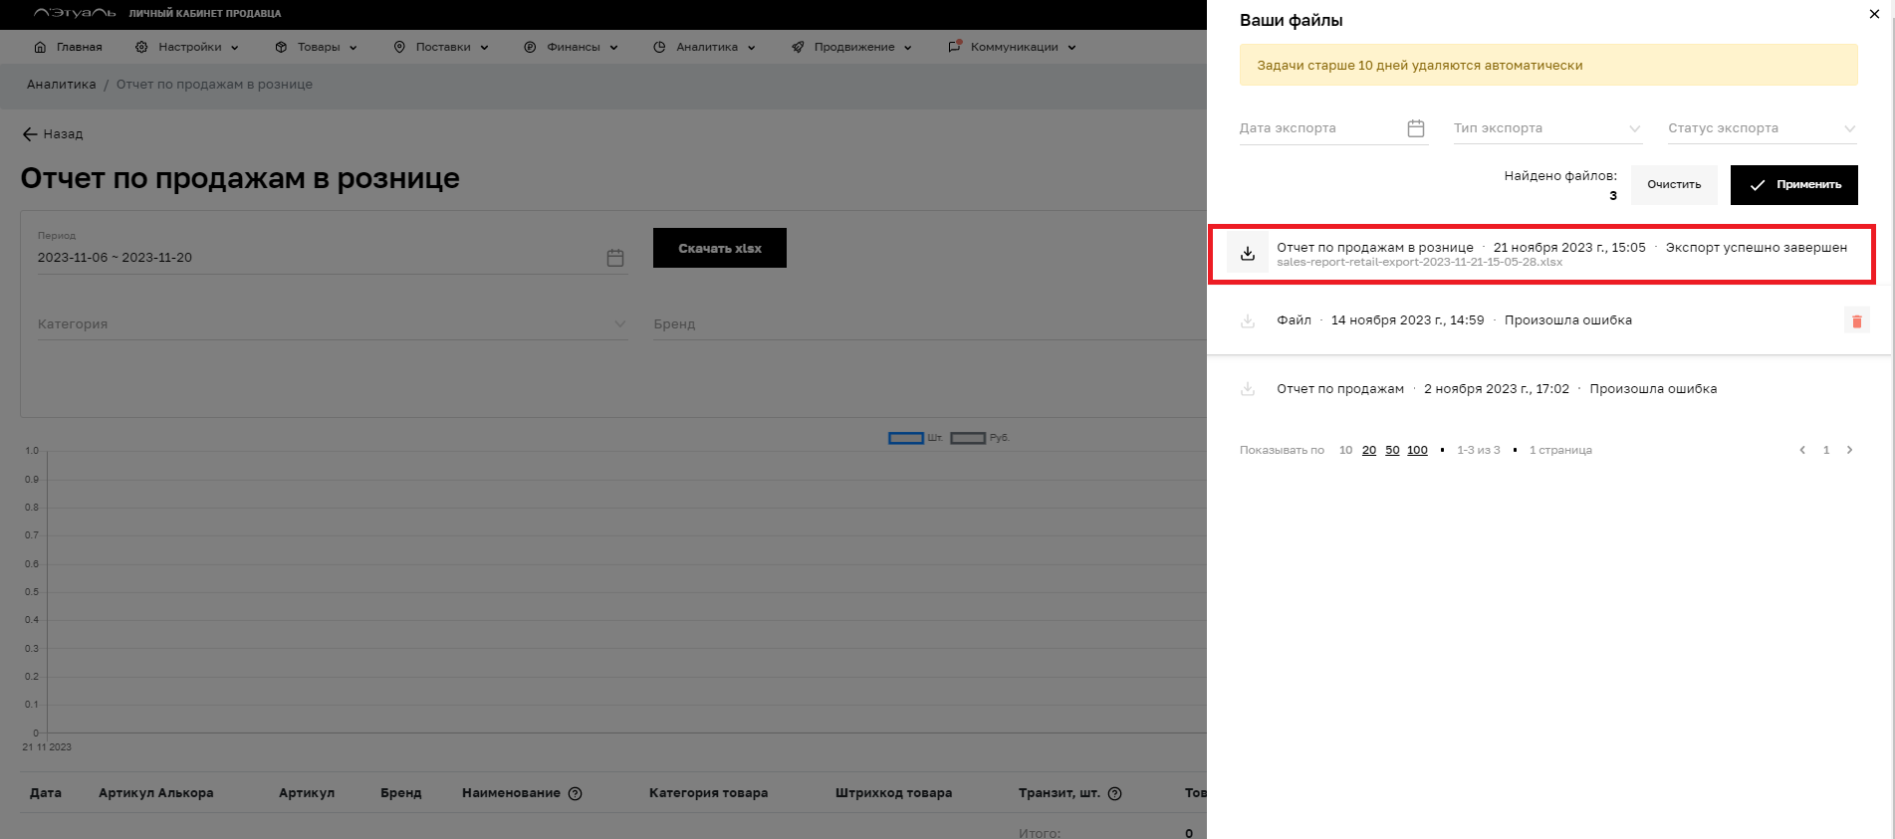Click the 10-day auto-delete notice banner
Image resolution: width=1895 pixels, height=839 pixels.
click(x=1548, y=65)
